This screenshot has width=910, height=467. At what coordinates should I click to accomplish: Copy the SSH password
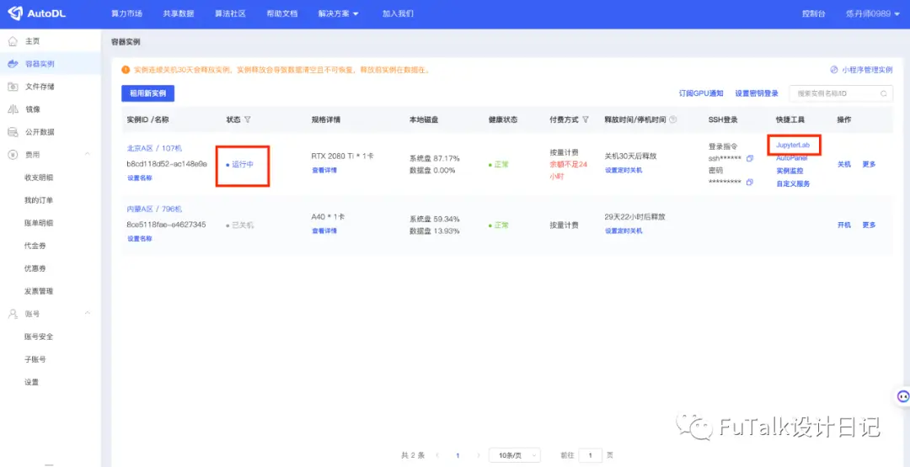[750, 182]
